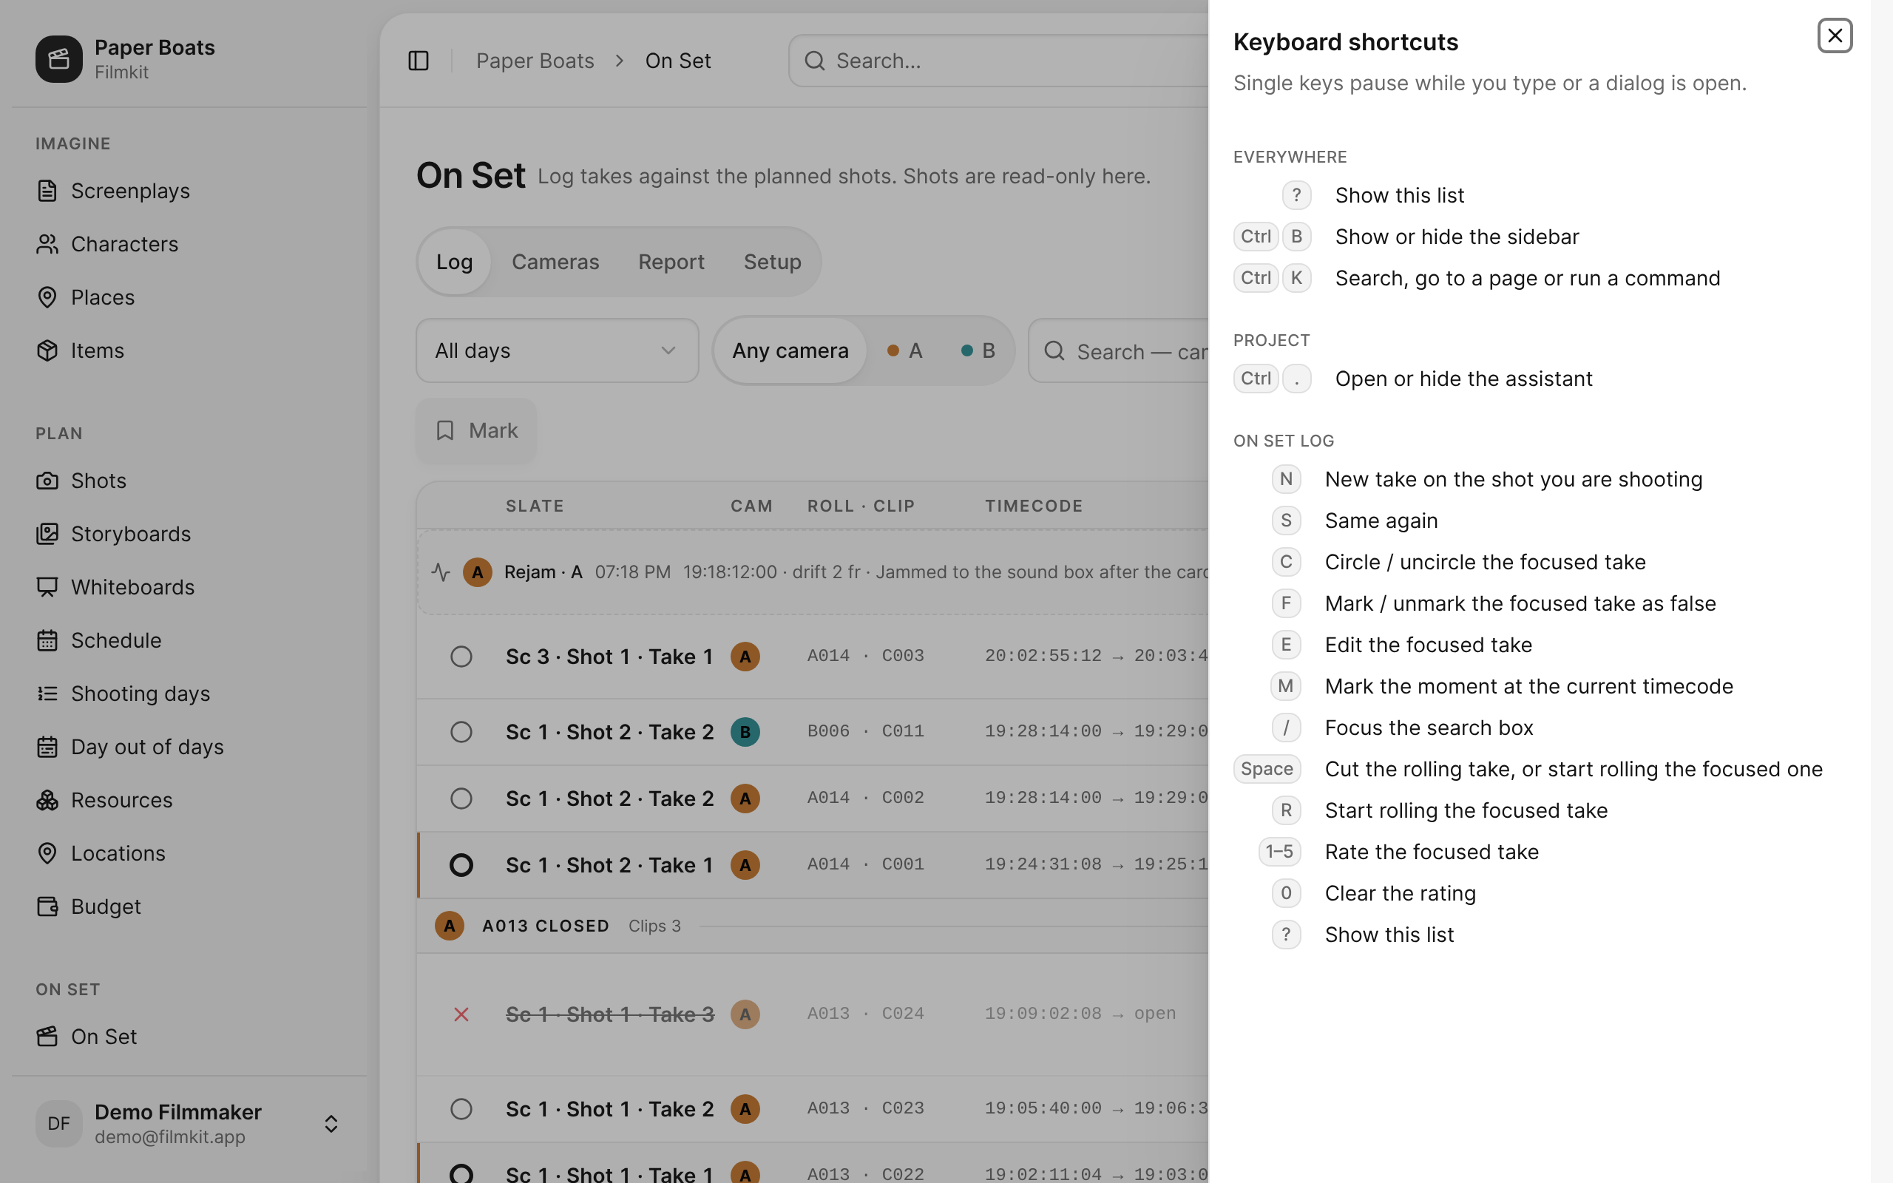1893x1183 pixels.
Task: Uncircle Sc 1 Shot 2 Take 1
Action: (461, 864)
